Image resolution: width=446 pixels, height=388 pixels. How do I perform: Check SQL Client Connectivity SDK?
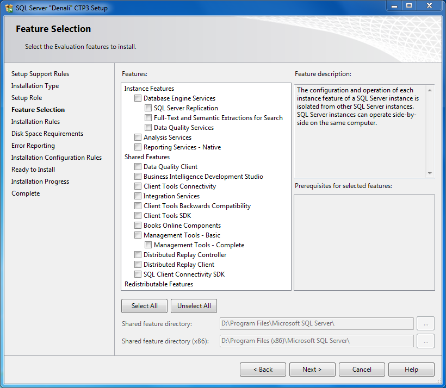[138, 274]
